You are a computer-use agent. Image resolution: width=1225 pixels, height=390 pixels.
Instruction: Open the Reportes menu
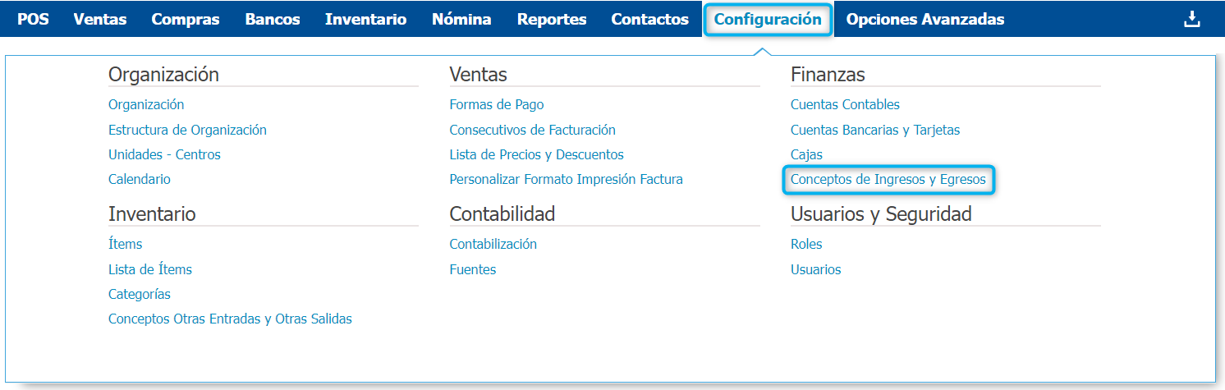(552, 20)
